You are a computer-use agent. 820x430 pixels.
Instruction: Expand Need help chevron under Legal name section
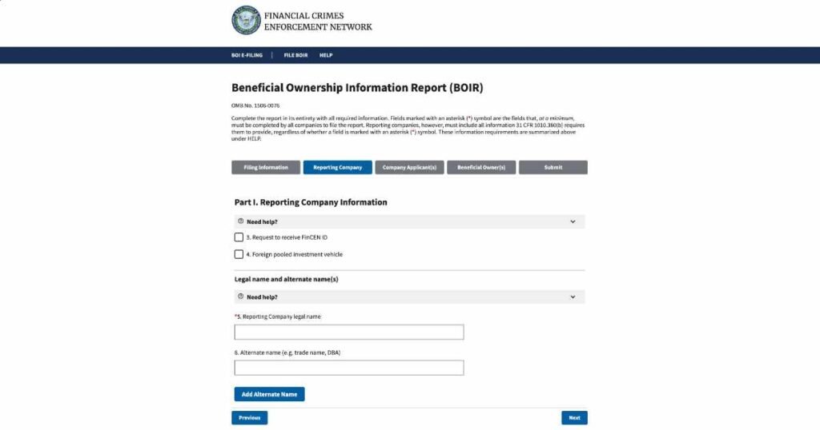(x=573, y=297)
